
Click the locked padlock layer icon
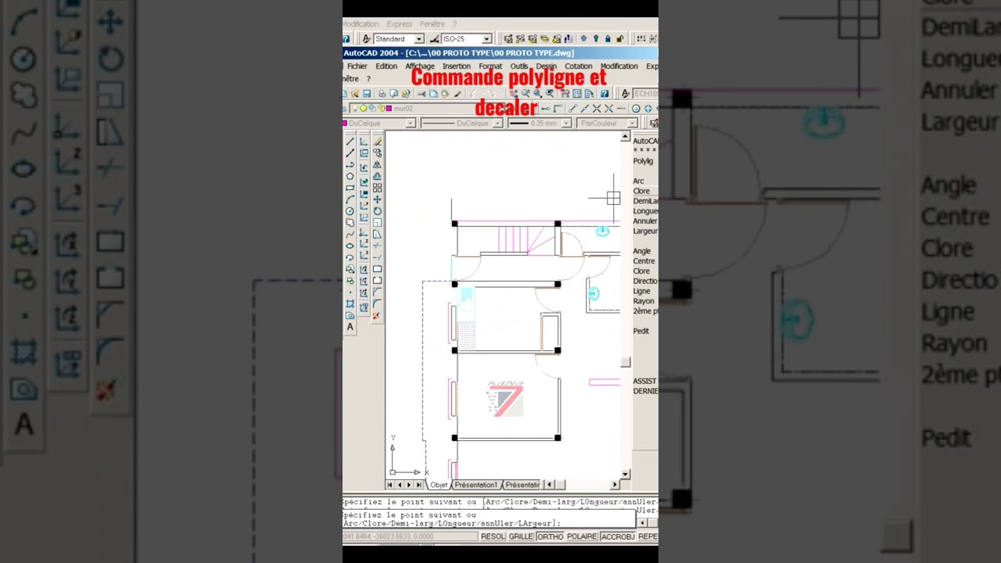coord(608,38)
